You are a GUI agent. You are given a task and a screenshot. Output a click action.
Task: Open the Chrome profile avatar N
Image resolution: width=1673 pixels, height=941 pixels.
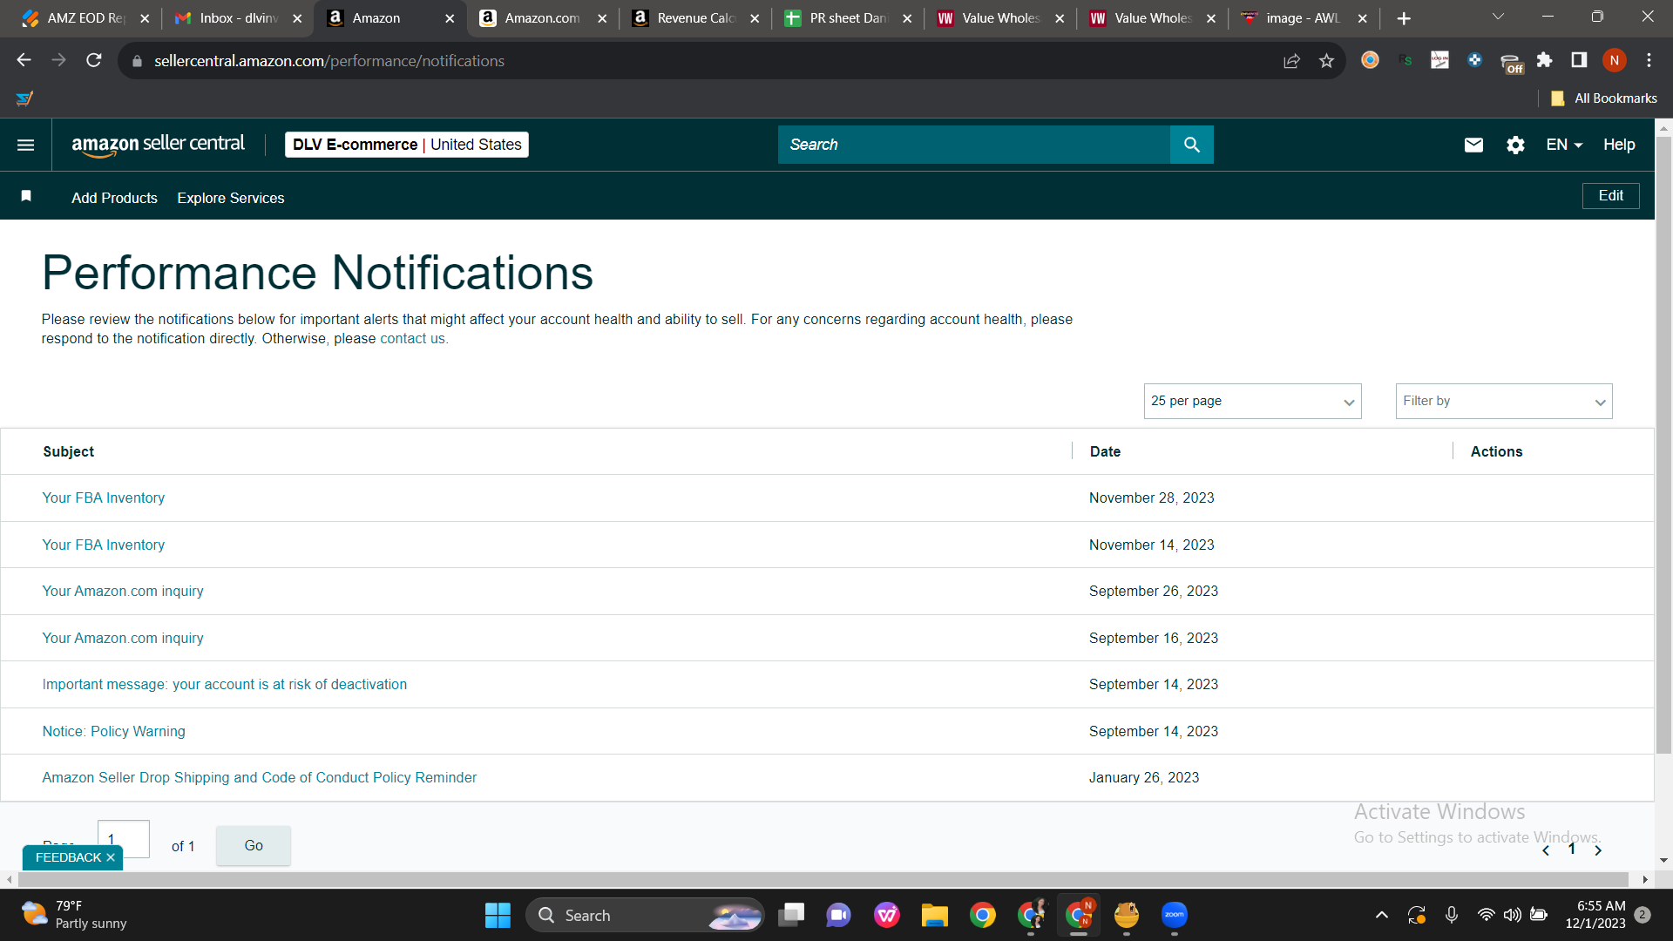[x=1614, y=60]
